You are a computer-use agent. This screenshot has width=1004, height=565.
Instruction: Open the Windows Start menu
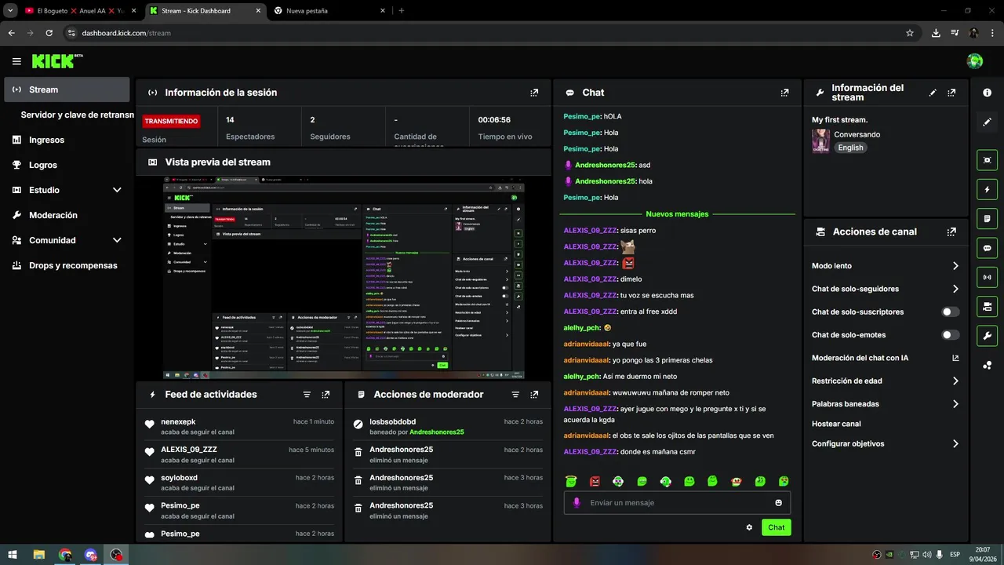click(13, 555)
